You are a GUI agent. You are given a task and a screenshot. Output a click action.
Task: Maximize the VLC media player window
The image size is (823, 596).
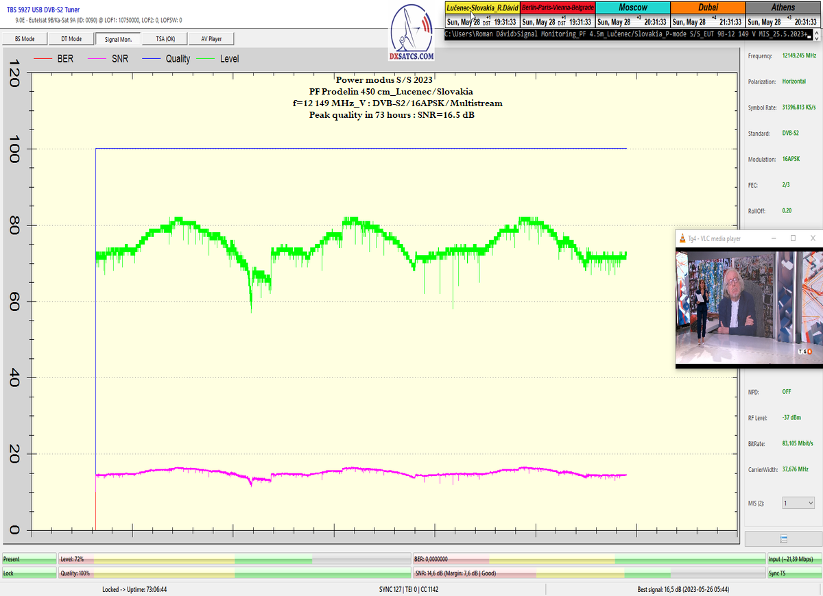click(793, 238)
